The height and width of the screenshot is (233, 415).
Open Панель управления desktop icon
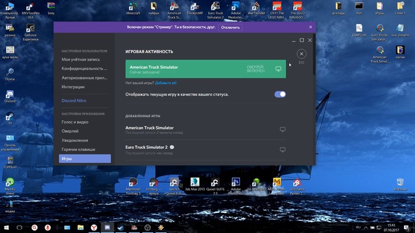pos(10,142)
